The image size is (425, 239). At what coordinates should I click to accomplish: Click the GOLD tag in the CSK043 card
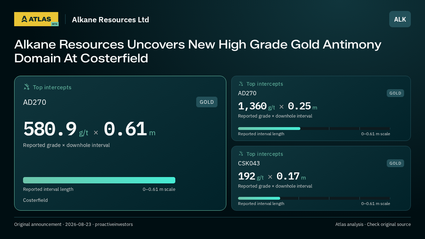tap(395, 163)
